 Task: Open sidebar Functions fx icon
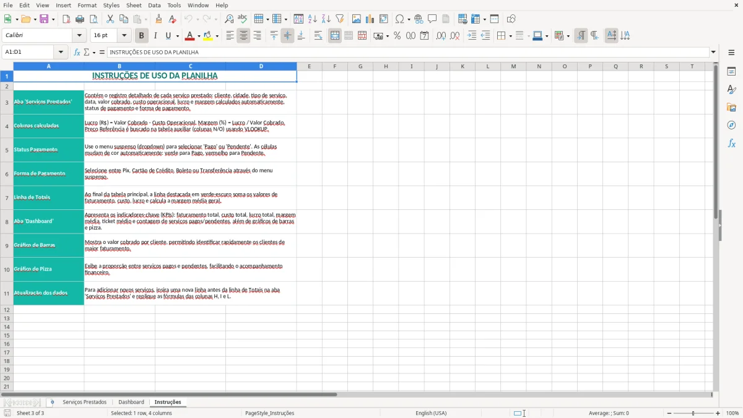point(732,143)
